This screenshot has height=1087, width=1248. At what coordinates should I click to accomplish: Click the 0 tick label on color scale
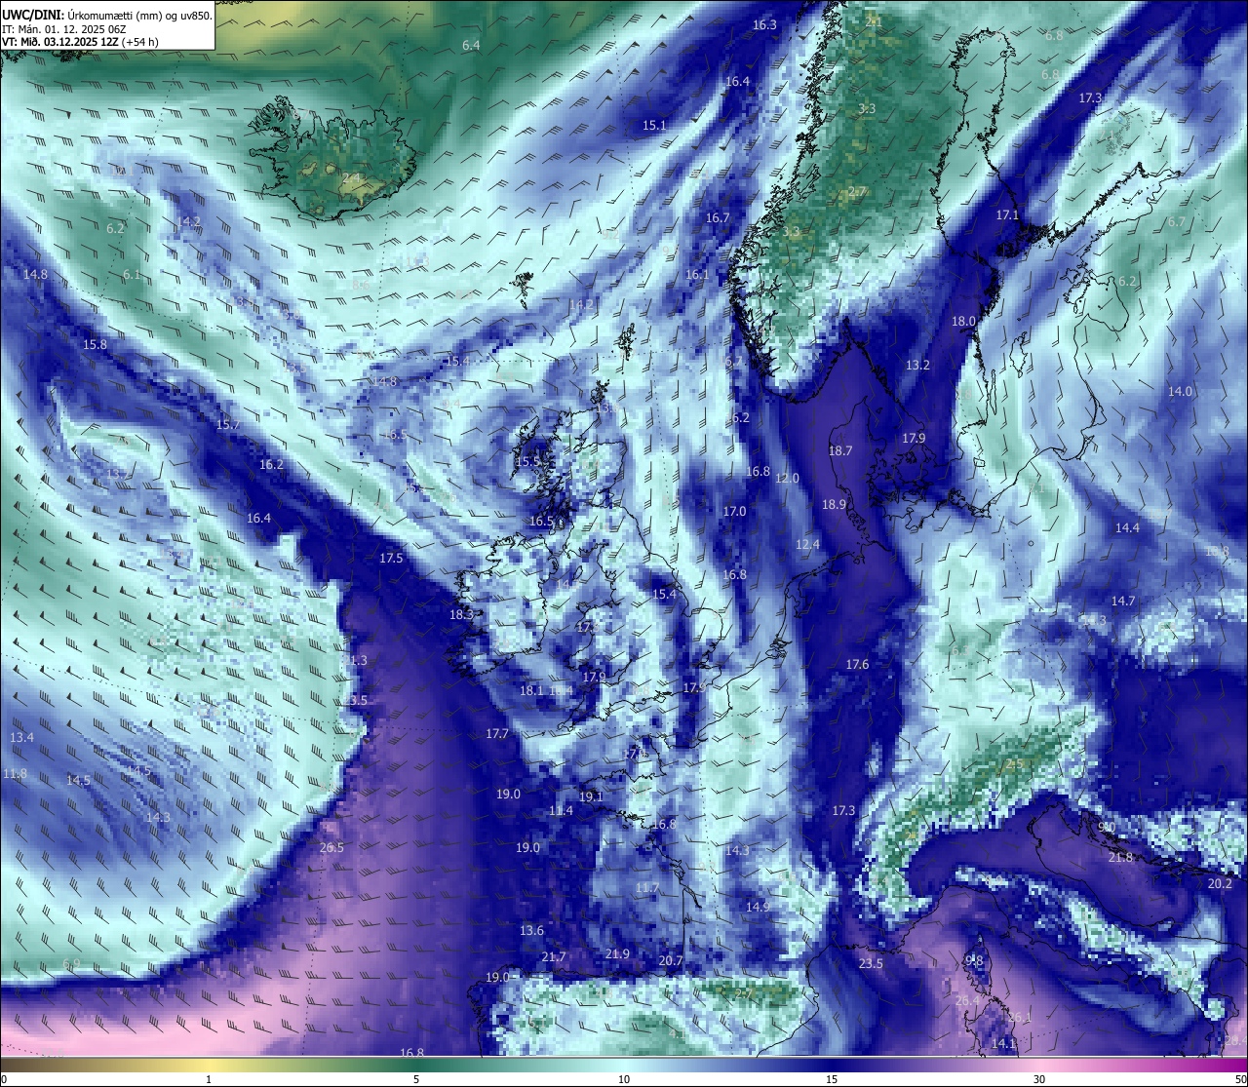click(4, 1079)
